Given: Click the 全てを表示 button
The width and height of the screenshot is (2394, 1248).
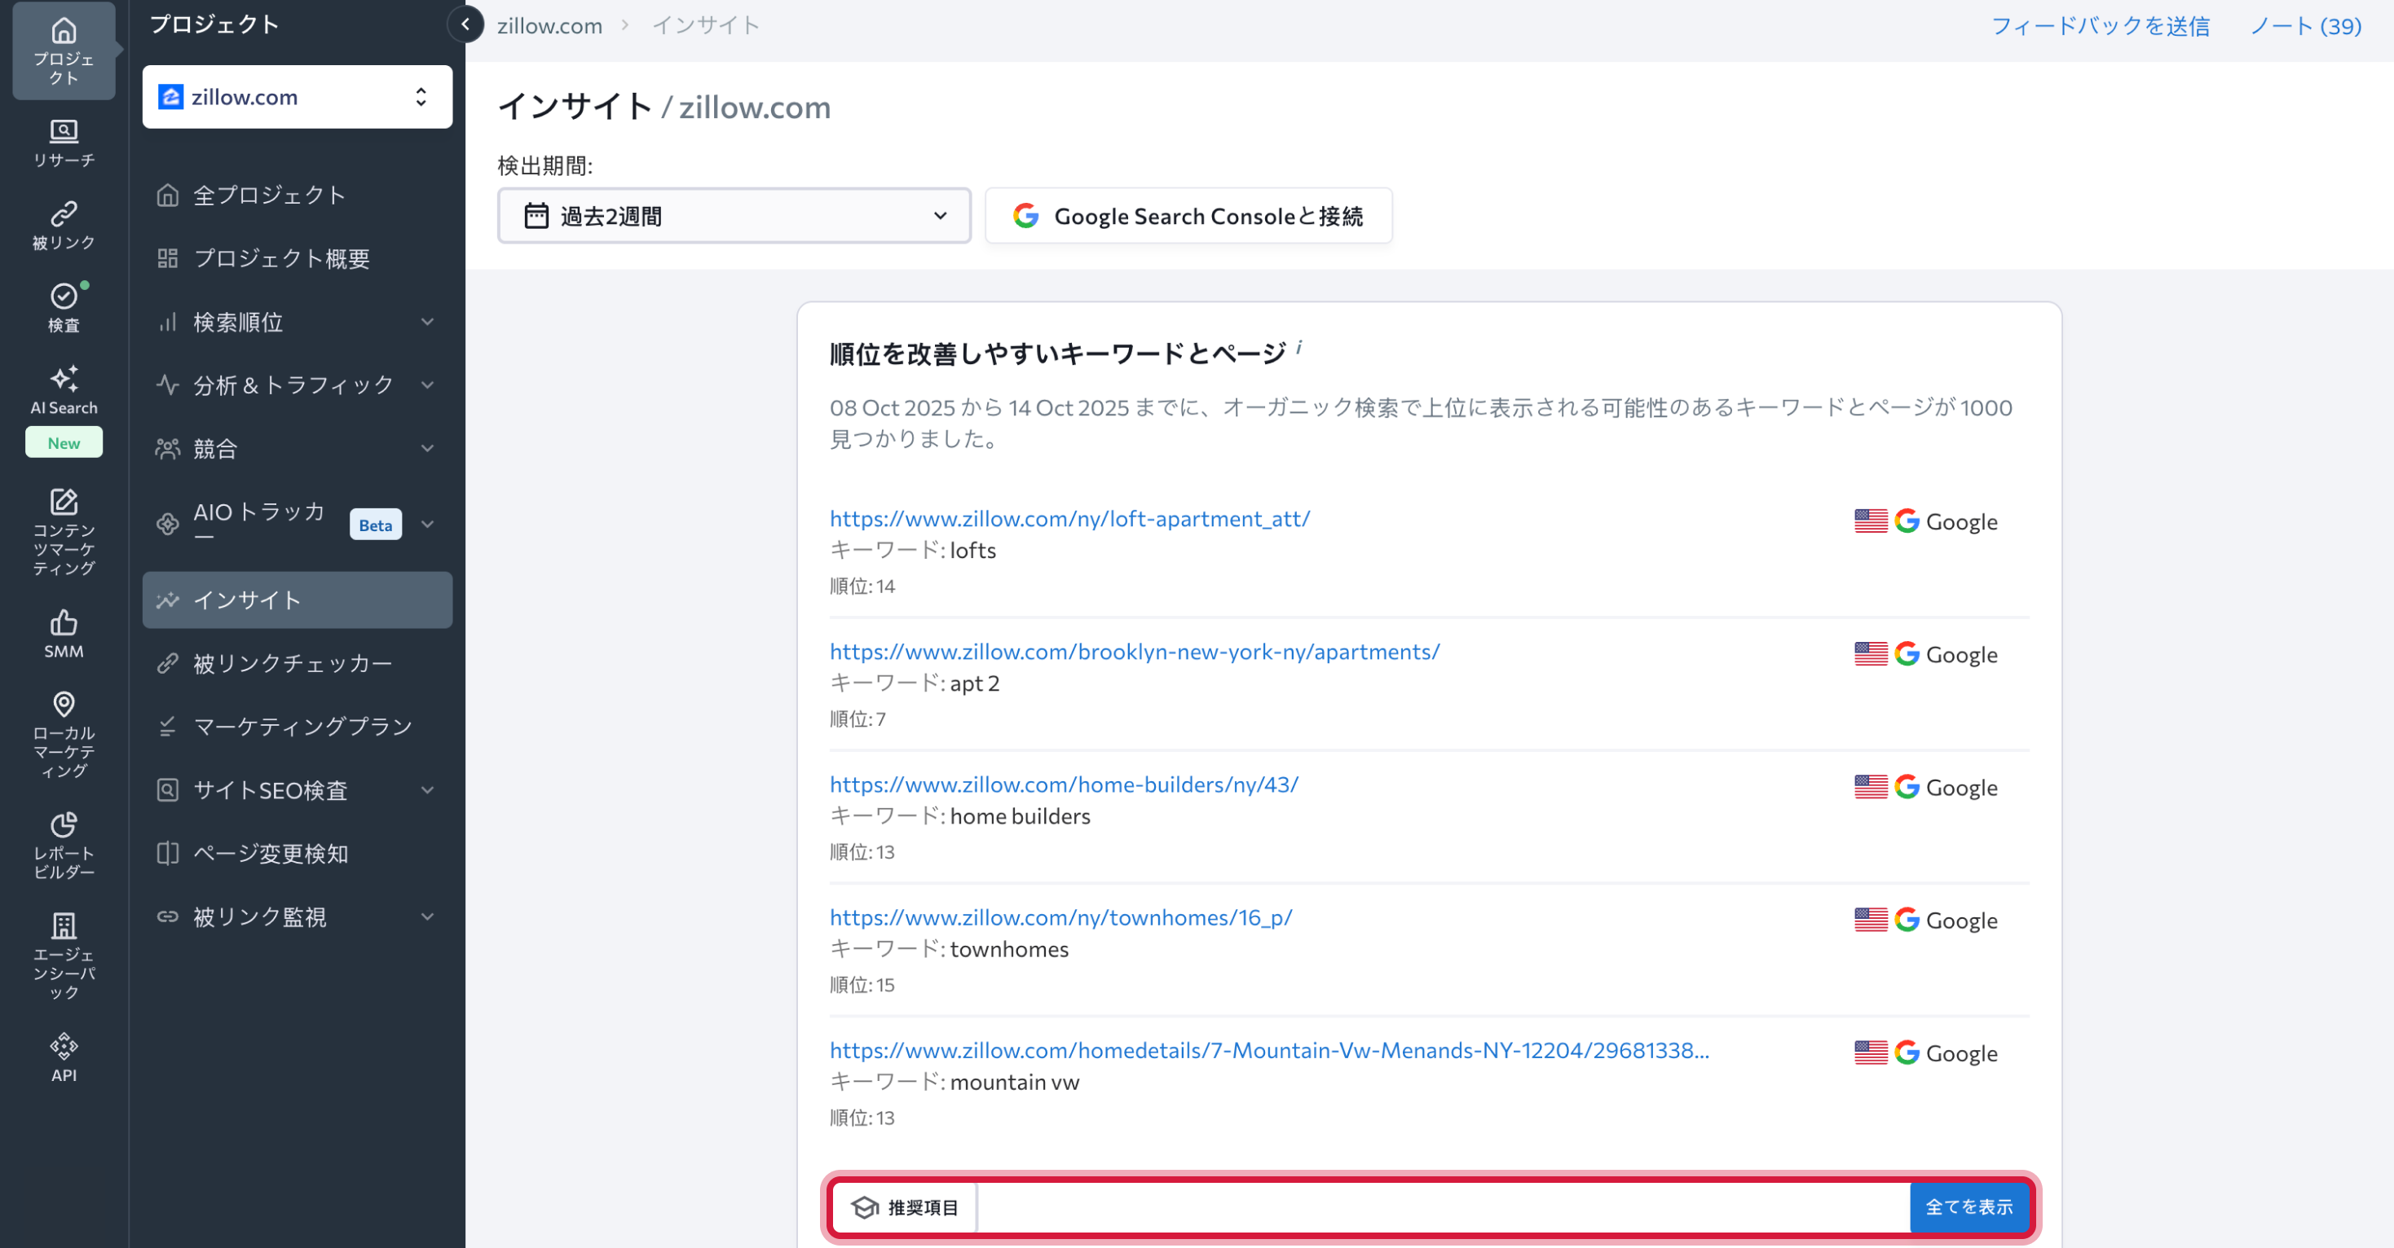Looking at the screenshot, I should pos(1969,1206).
